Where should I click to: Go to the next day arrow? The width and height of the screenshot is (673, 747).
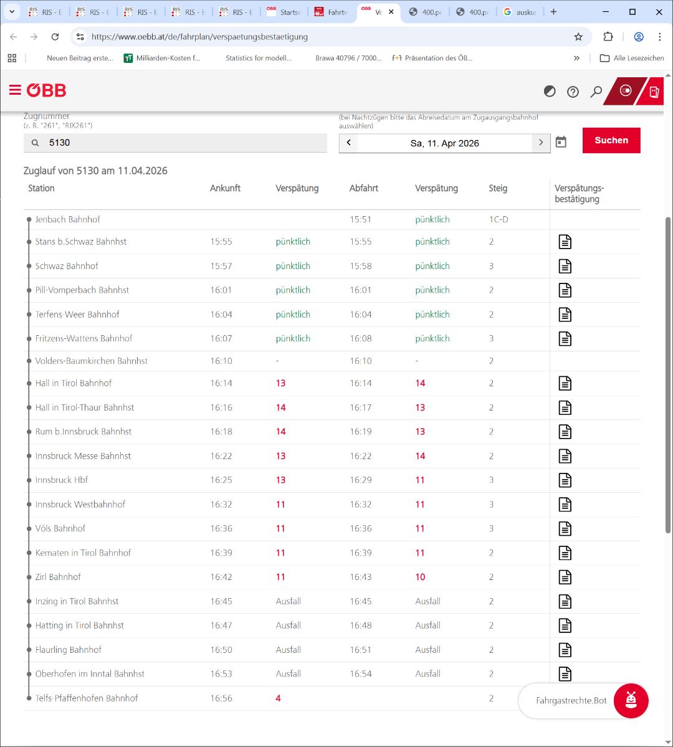(540, 143)
